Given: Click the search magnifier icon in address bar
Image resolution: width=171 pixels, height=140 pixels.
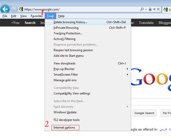Looking at the screenshot, I should (x=142, y=9).
